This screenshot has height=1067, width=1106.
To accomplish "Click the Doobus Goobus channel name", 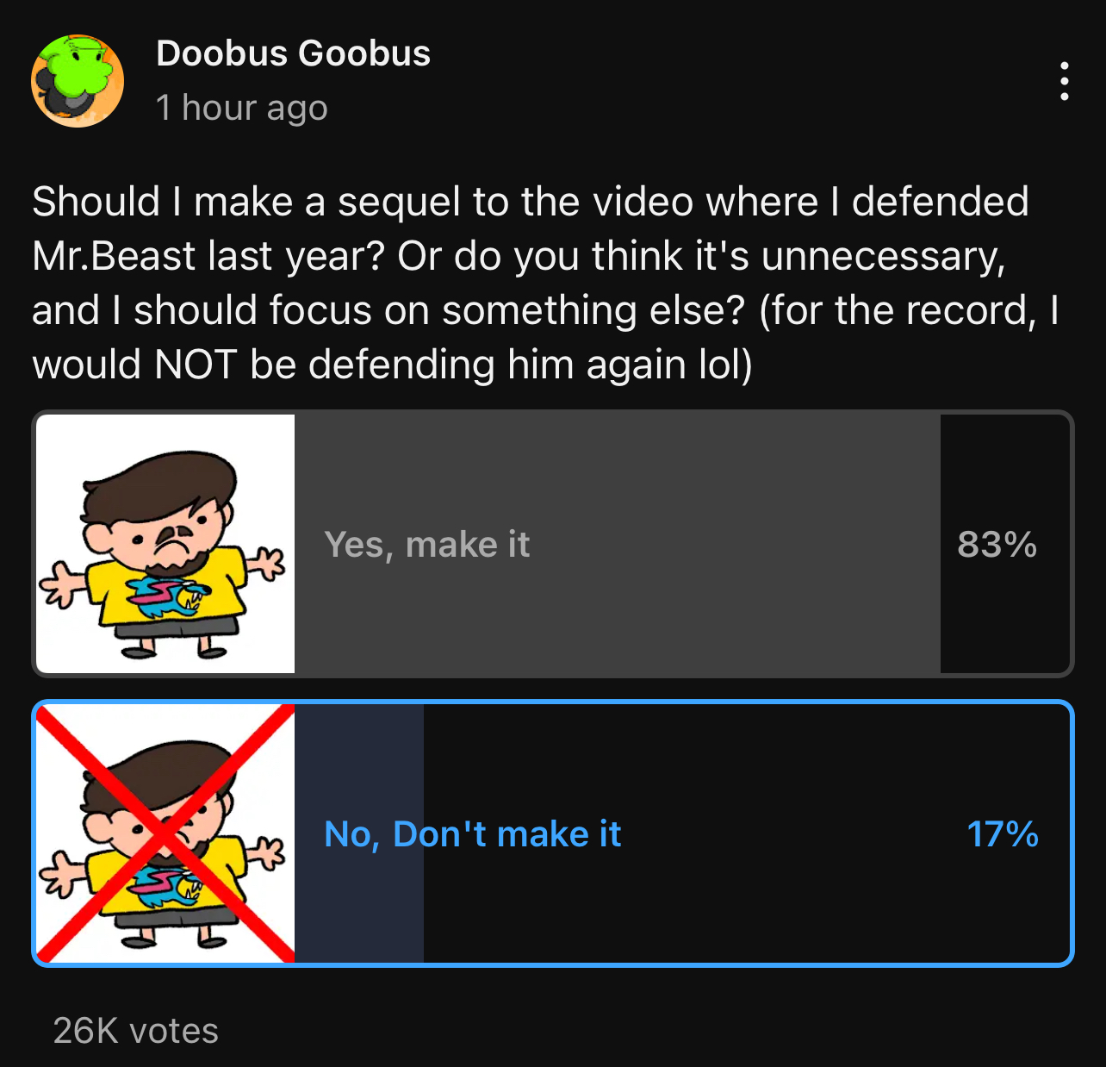I will (294, 53).
